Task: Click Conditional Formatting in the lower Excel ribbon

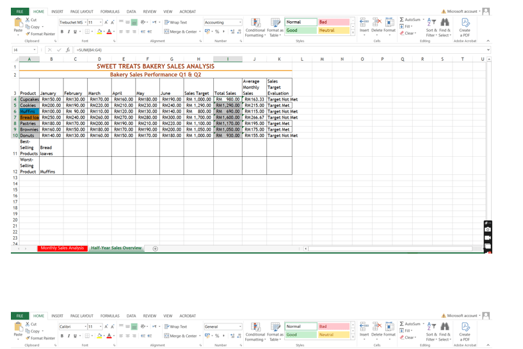Action: coord(255,332)
